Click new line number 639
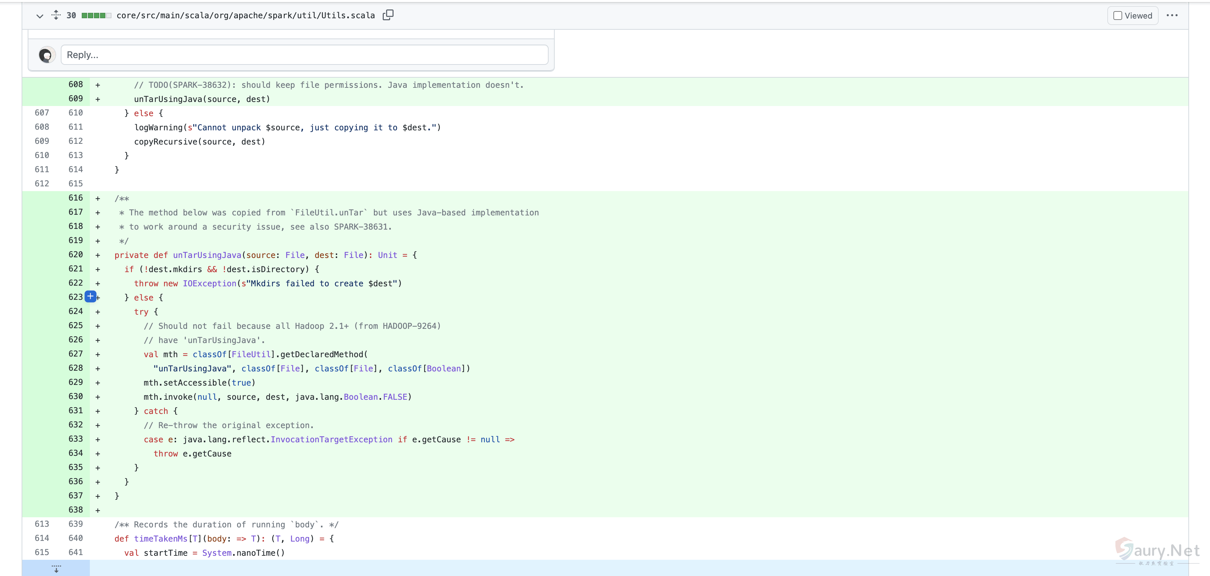Screen dimensions: 1210x576 pyautogui.click(x=76, y=524)
